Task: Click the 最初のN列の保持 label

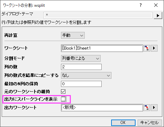Action: pos(21,84)
